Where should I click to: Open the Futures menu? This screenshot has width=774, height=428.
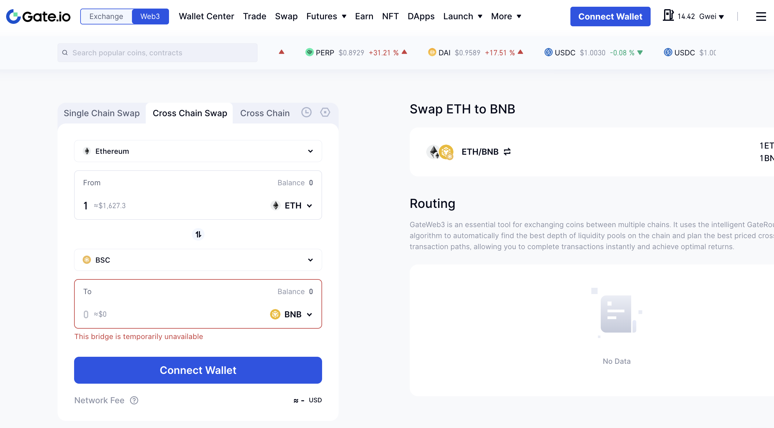point(326,16)
